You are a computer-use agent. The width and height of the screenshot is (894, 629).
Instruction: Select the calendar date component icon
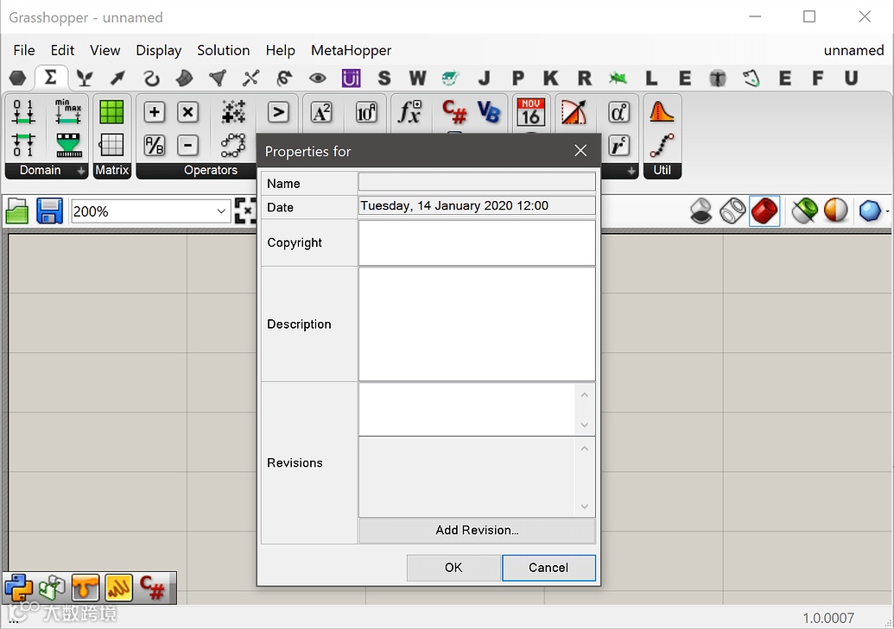(x=531, y=111)
